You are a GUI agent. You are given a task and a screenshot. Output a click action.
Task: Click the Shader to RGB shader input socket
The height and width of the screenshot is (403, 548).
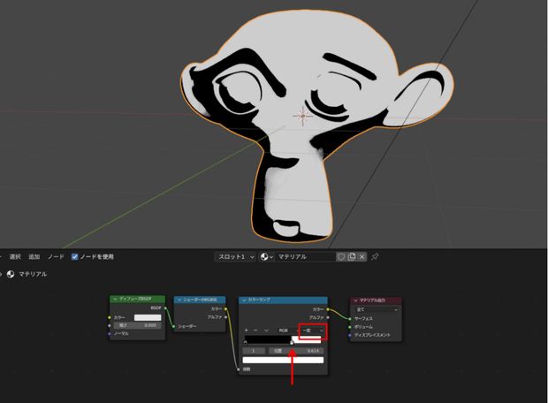174,326
